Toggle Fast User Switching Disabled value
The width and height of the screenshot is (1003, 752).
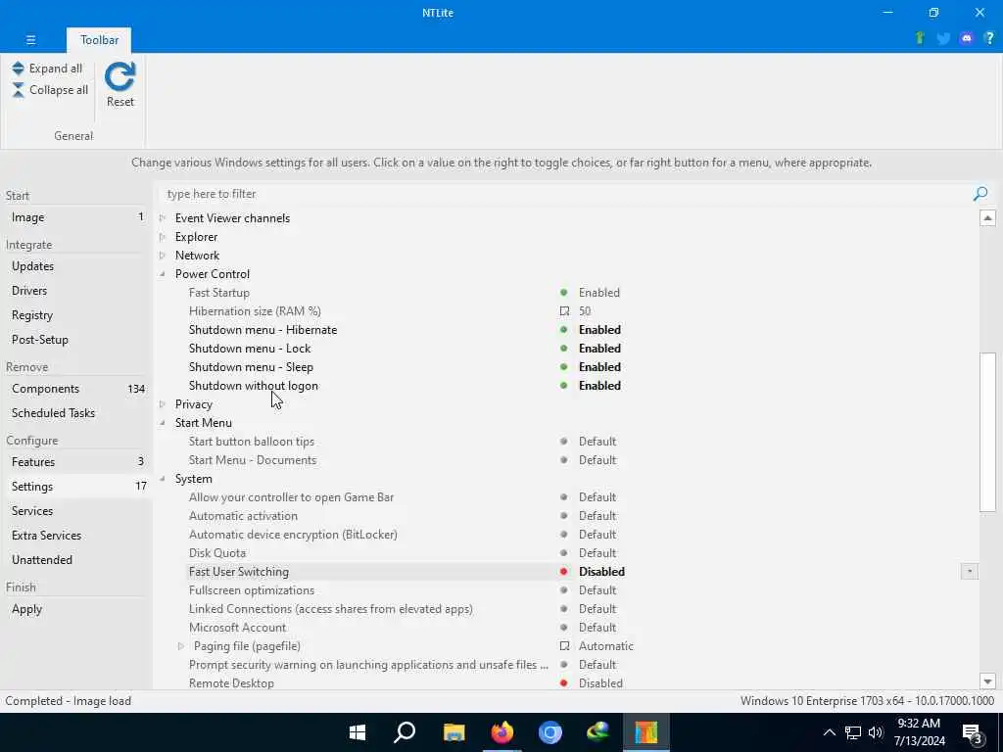[601, 571]
